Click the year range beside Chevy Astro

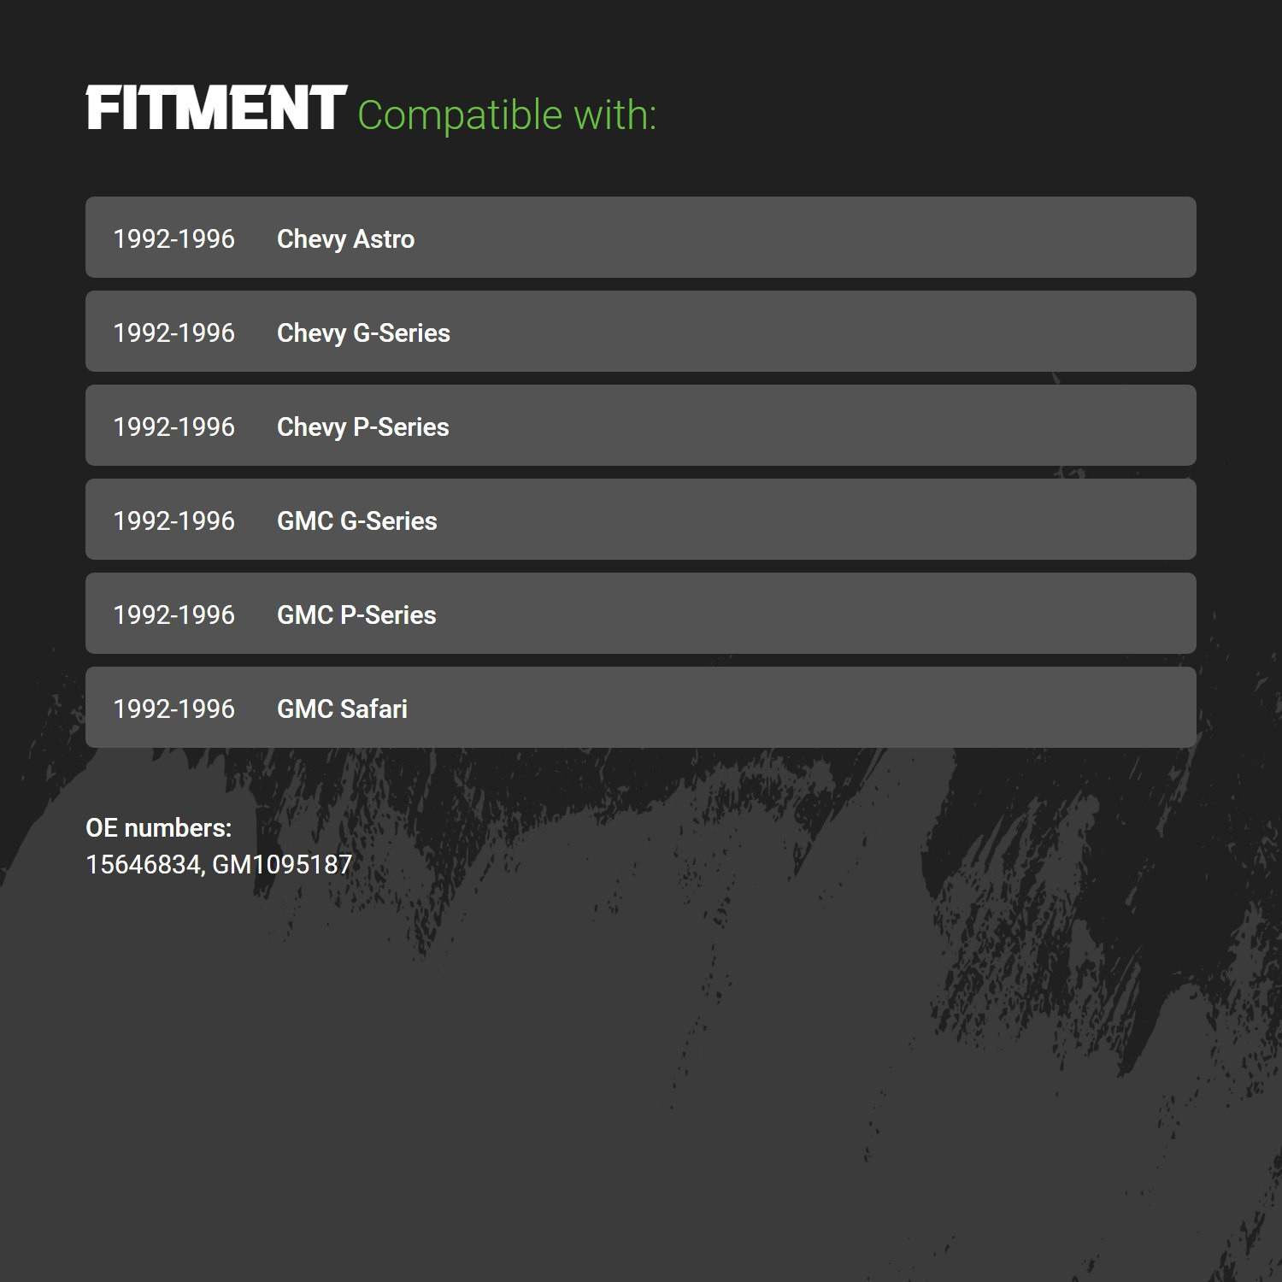click(x=173, y=239)
